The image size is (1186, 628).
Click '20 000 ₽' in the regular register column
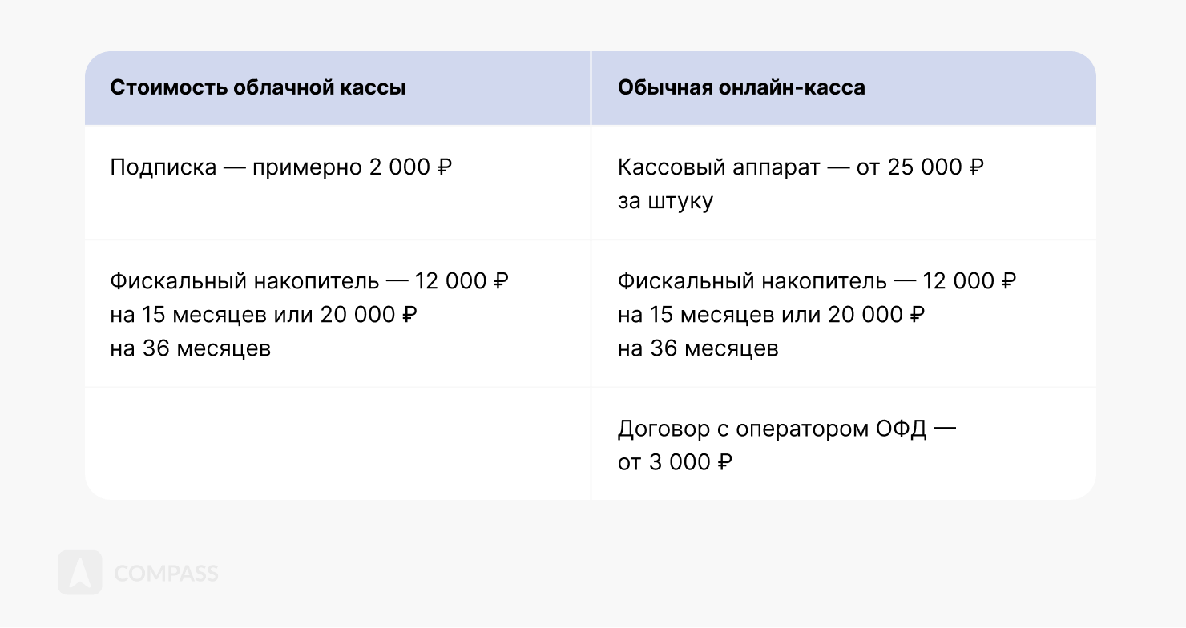[x=877, y=315]
